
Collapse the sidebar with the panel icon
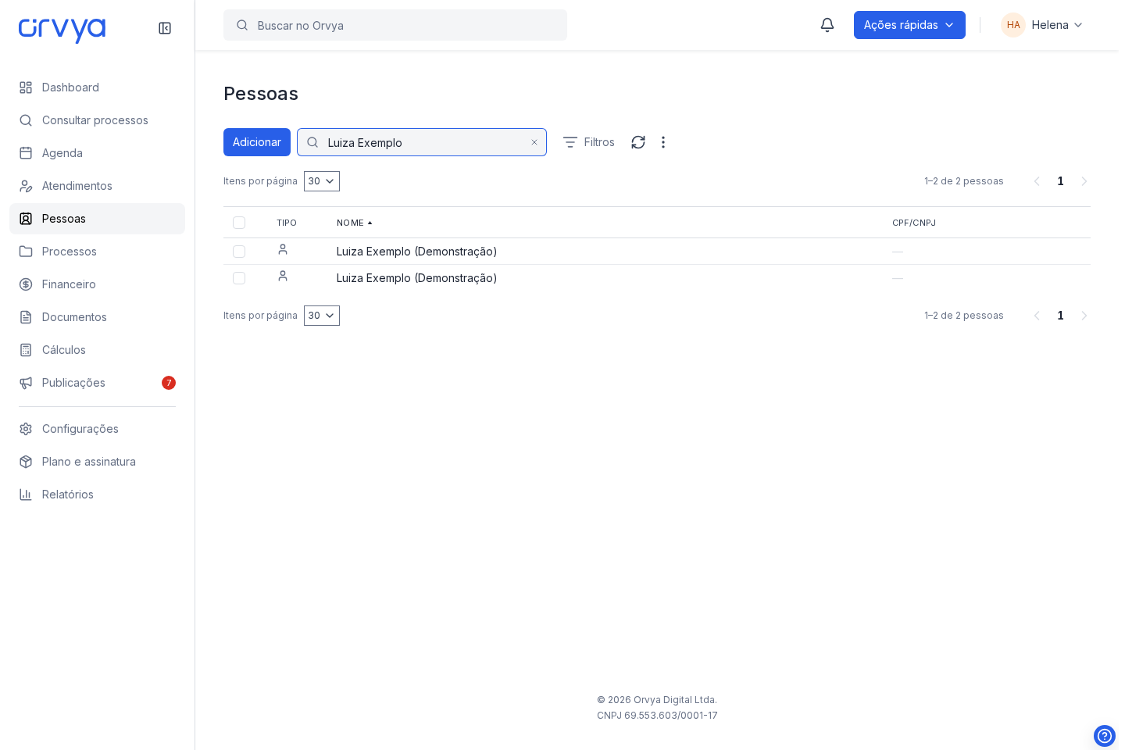pyautogui.click(x=165, y=28)
